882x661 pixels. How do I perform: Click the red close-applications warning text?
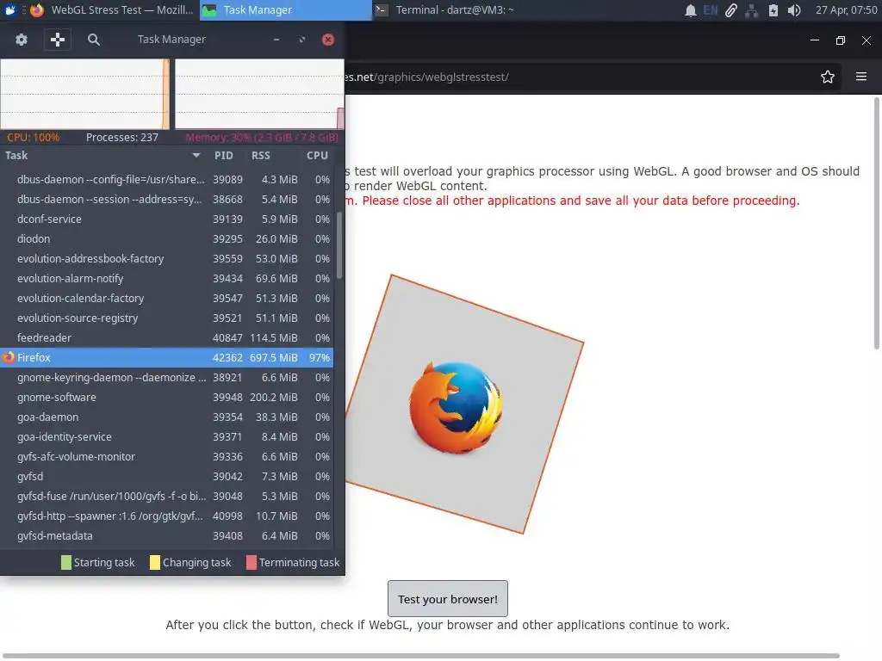click(x=572, y=201)
